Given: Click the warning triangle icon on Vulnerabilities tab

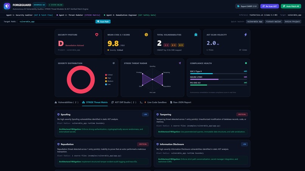Looking at the screenshot, I should click(56, 102).
